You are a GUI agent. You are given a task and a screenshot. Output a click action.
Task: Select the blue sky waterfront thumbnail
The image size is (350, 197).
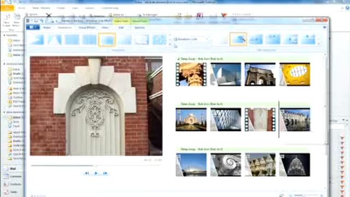191,165
